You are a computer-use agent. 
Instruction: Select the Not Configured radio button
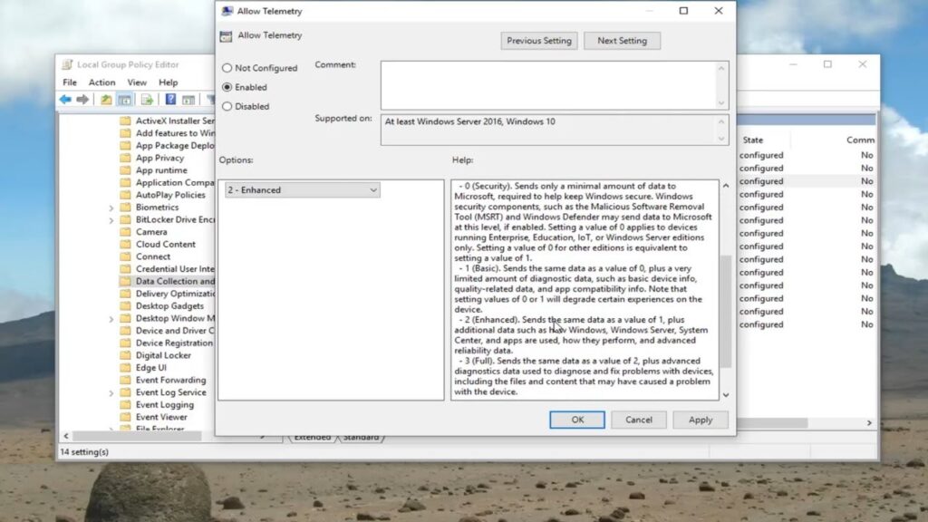click(x=227, y=68)
